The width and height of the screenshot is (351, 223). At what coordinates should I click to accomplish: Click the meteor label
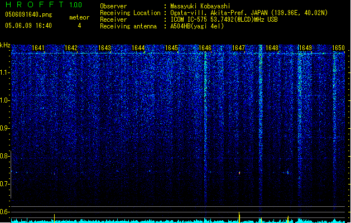(79, 17)
